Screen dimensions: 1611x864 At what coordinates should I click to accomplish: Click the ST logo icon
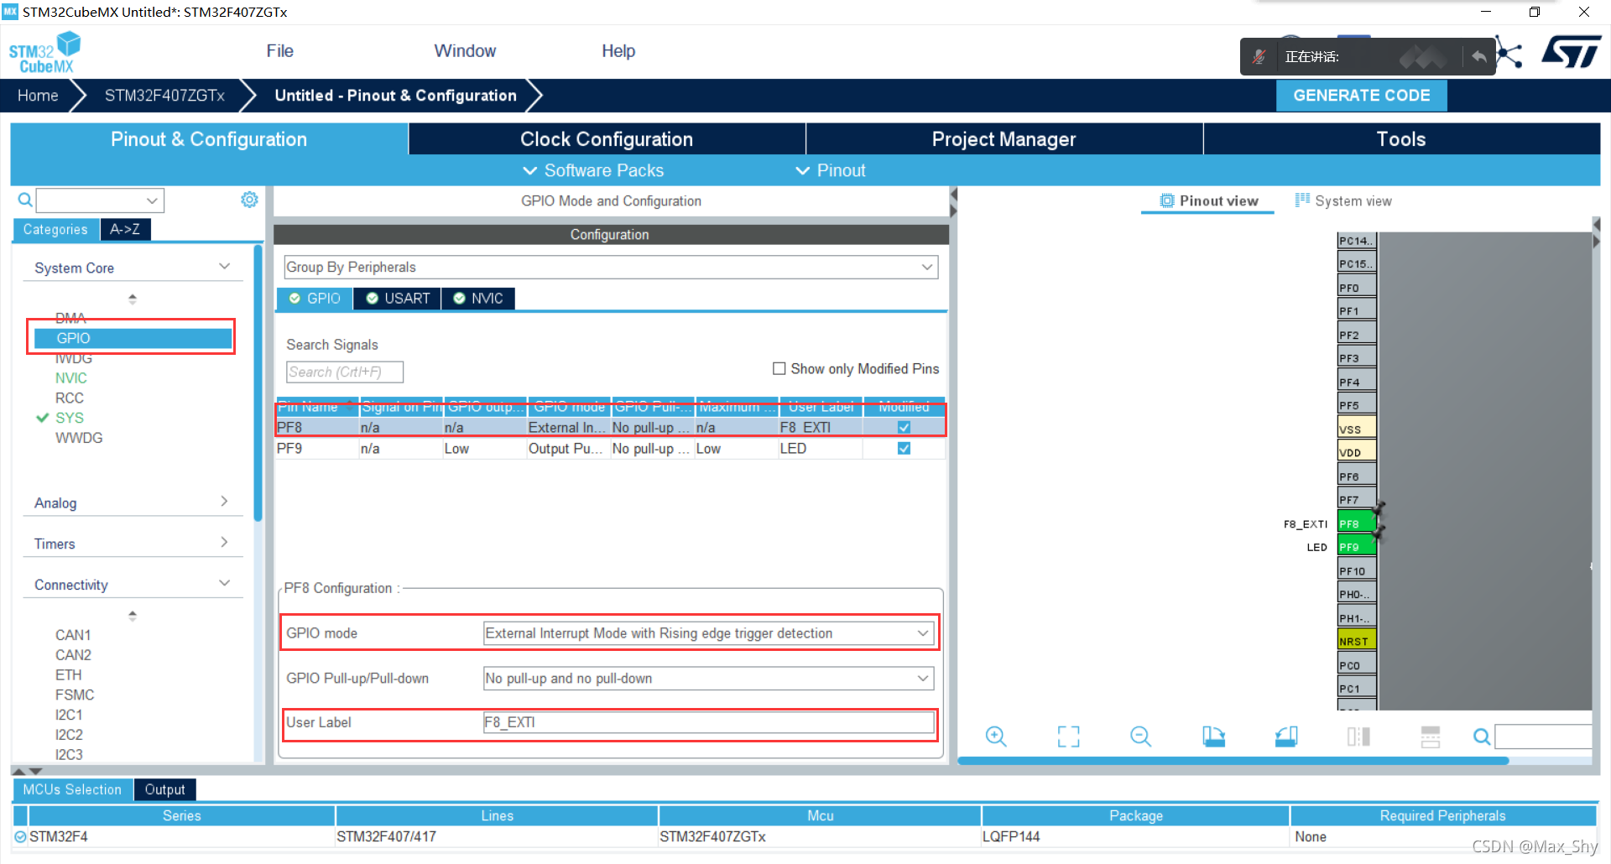(x=1572, y=52)
